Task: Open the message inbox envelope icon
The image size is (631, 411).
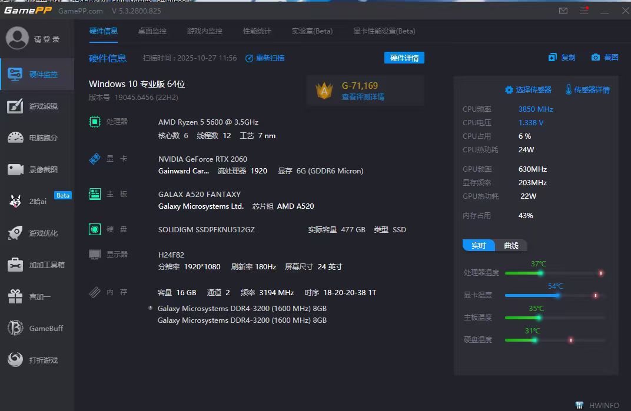Action: [x=563, y=11]
